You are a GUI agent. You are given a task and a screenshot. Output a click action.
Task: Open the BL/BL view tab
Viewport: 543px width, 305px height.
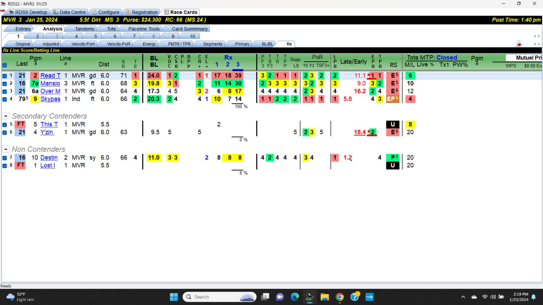point(268,44)
